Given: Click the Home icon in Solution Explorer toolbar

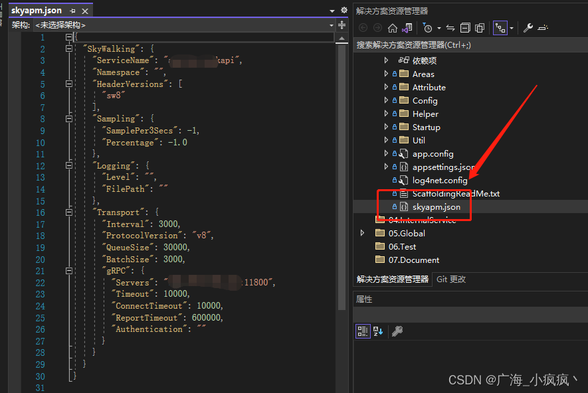Looking at the screenshot, I should point(392,28).
